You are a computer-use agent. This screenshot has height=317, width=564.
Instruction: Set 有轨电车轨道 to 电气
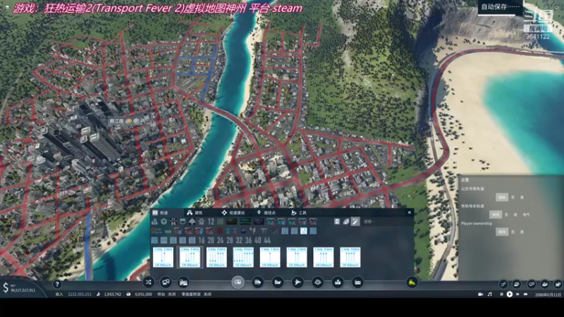coord(526,215)
